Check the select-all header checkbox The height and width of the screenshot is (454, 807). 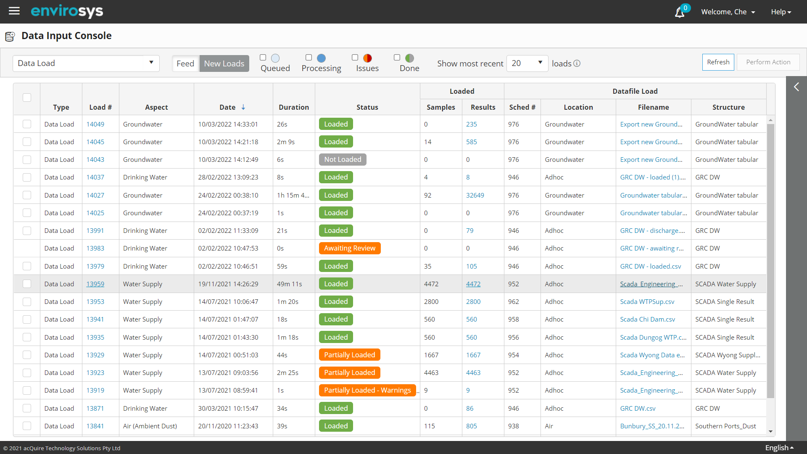pyautogui.click(x=27, y=98)
